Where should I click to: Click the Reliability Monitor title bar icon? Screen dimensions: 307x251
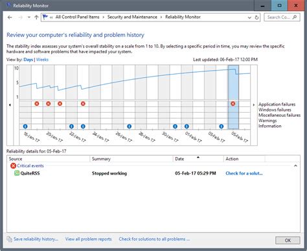(x=9, y=5)
